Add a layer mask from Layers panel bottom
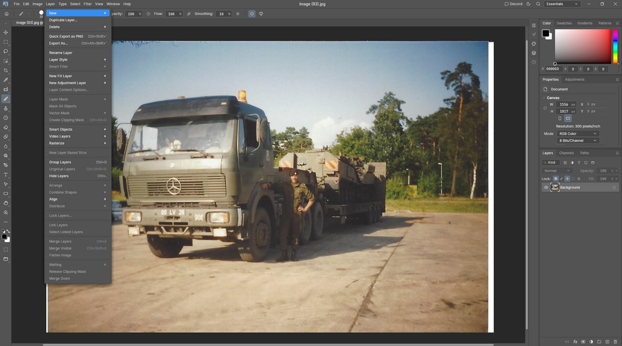 (x=583, y=342)
